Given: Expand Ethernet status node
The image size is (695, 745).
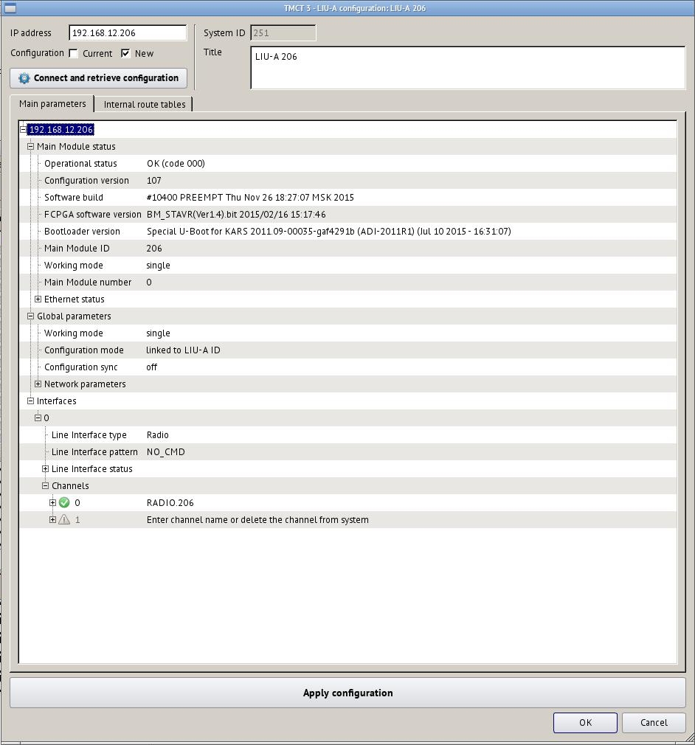Looking at the screenshot, I should tap(38, 299).
